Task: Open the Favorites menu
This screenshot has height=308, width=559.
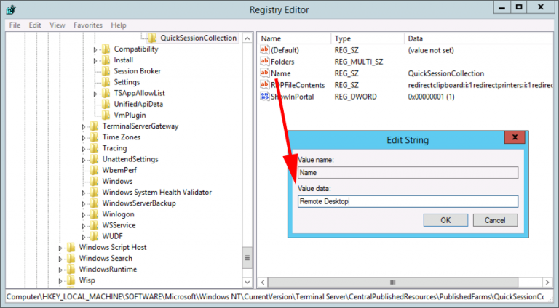Action: click(x=88, y=25)
